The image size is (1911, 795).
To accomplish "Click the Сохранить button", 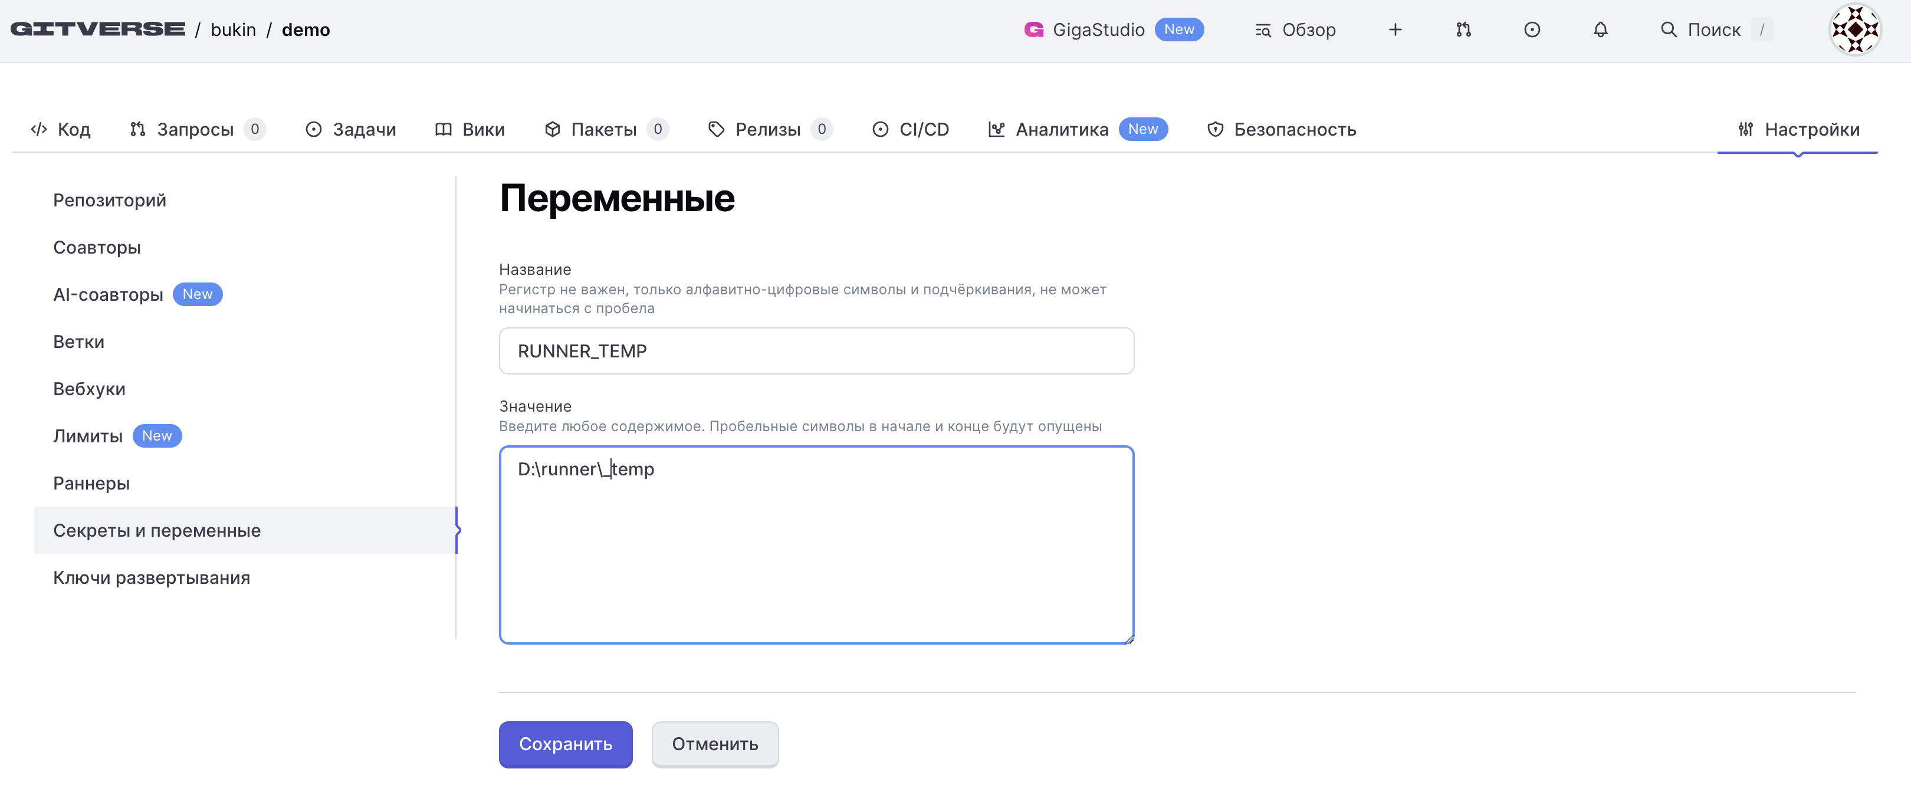I will point(565,744).
